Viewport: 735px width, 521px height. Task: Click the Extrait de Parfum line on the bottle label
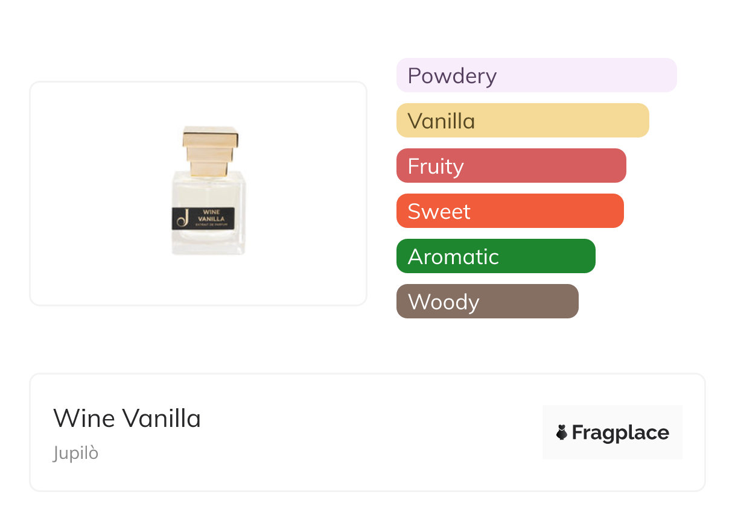211,224
